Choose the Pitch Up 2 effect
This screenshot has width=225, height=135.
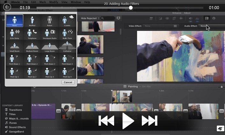32,72
